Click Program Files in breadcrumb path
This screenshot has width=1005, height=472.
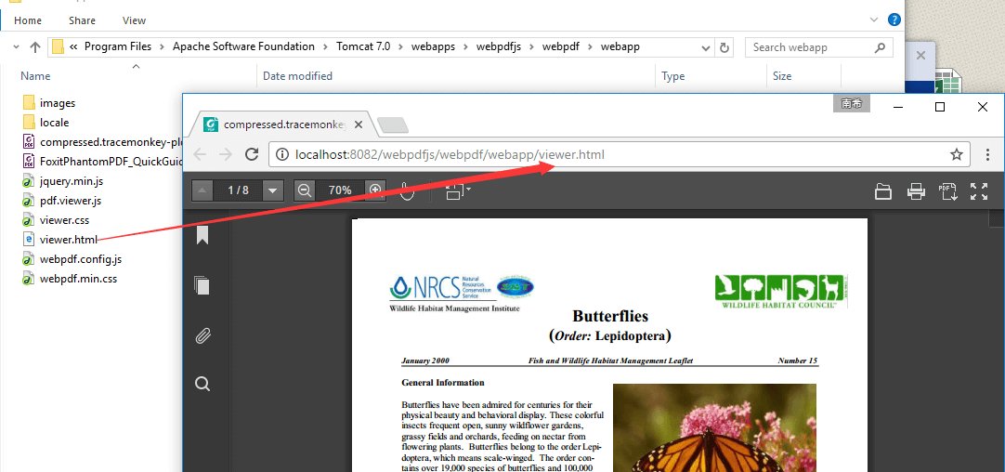click(x=118, y=46)
